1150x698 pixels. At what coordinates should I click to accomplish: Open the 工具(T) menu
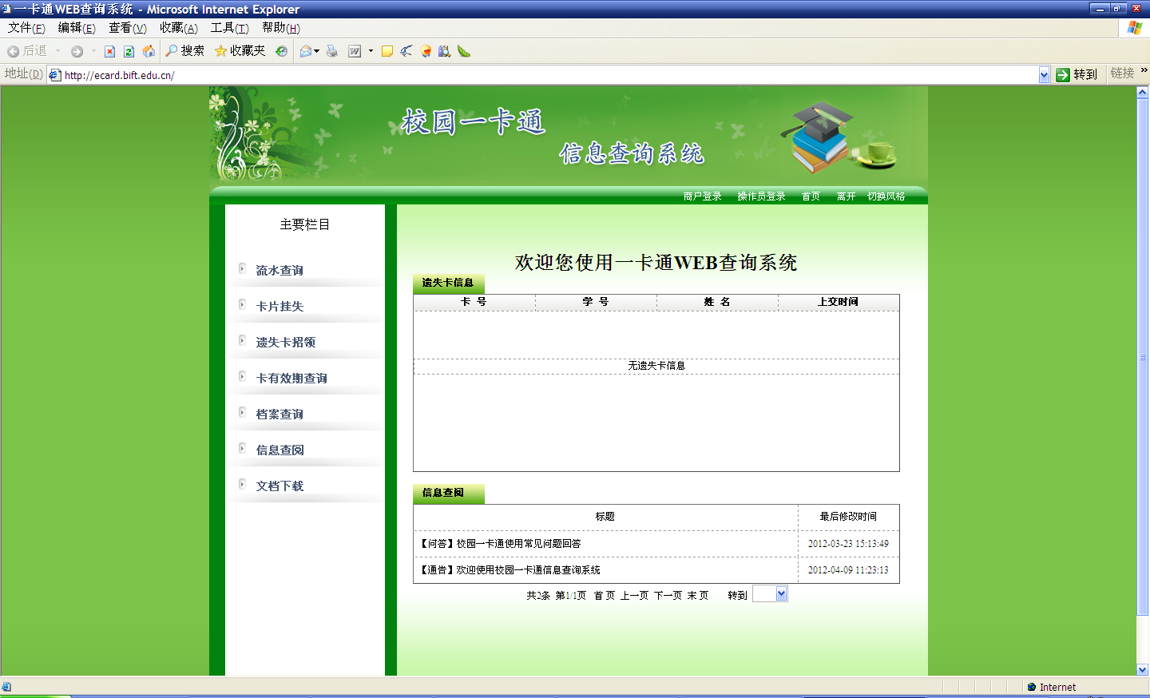pyautogui.click(x=229, y=28)
